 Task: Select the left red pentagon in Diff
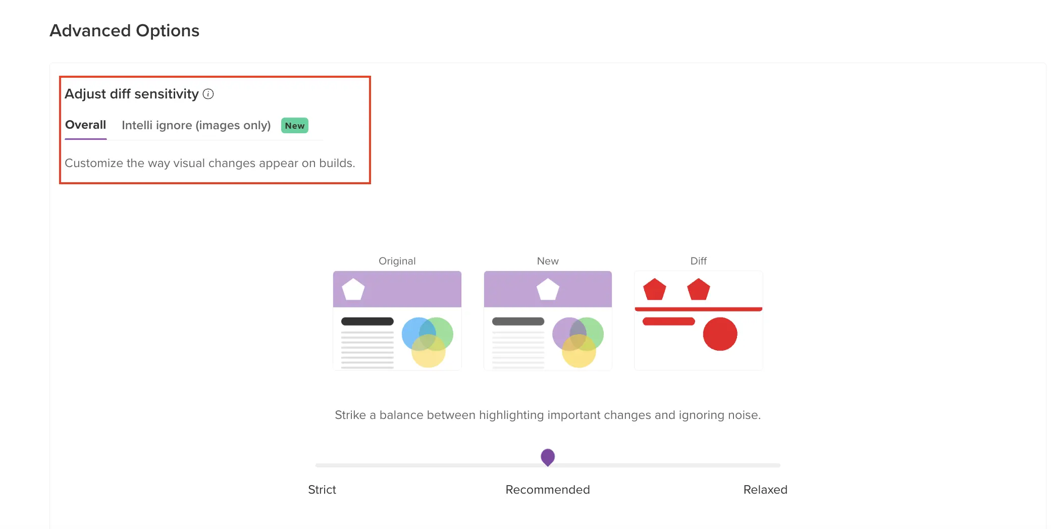655,290
